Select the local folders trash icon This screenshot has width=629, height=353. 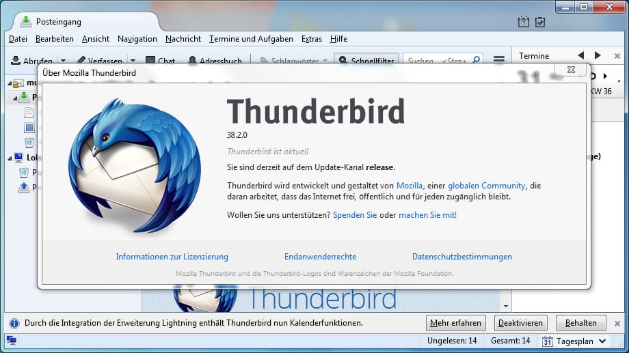pos(24,173)
